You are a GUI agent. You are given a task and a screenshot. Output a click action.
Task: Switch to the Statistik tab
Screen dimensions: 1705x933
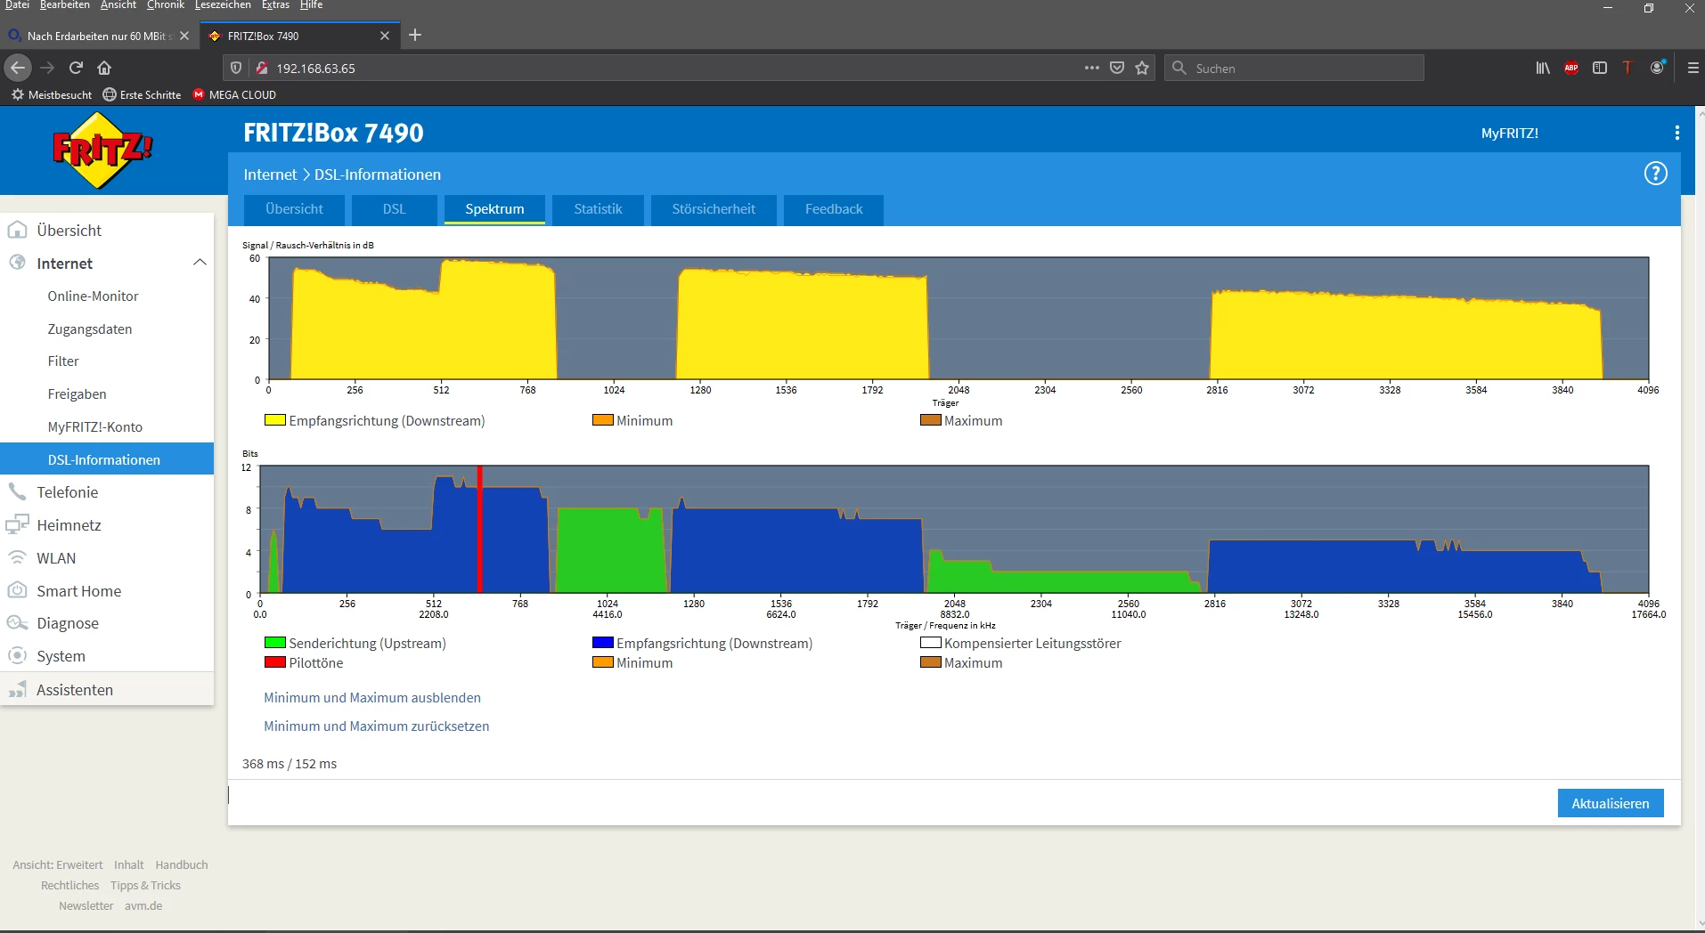[x=598, y=209]
